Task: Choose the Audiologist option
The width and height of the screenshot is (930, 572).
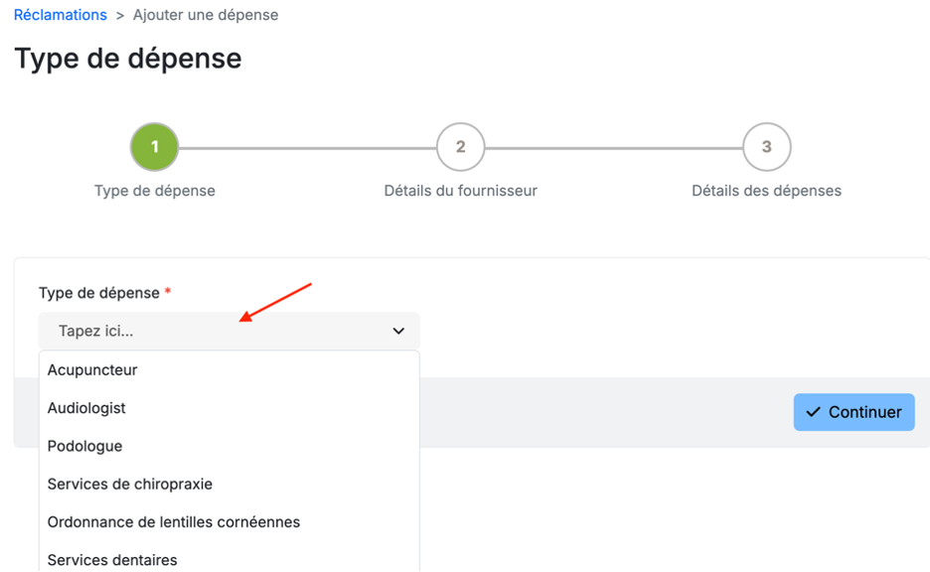Action: [86, 408]
